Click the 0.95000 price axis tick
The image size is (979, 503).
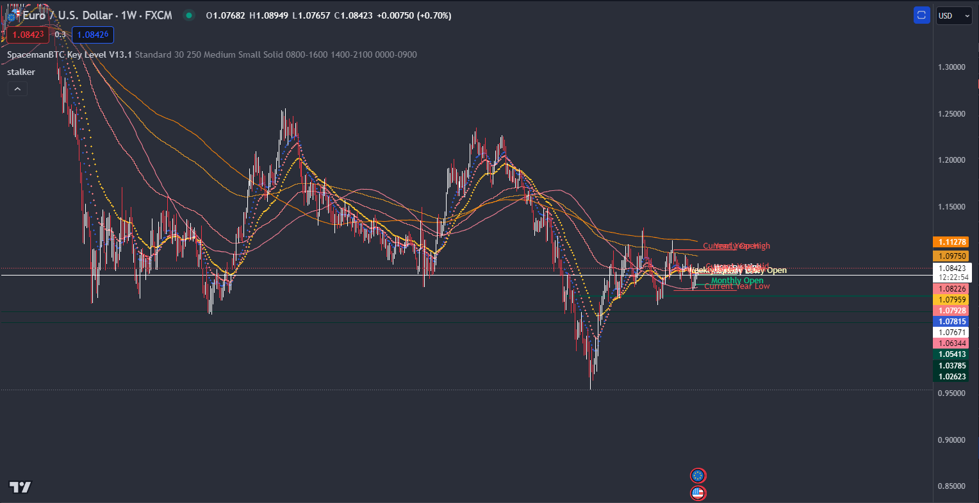(x=951, y=393)
